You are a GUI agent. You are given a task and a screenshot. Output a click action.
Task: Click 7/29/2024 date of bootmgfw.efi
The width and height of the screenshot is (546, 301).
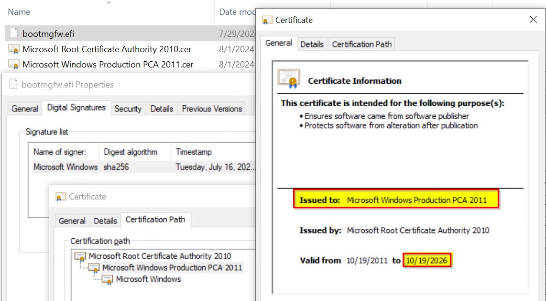click(238, 34)
